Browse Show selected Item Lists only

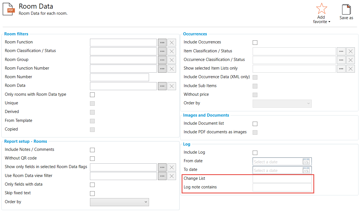pos(341,68)
